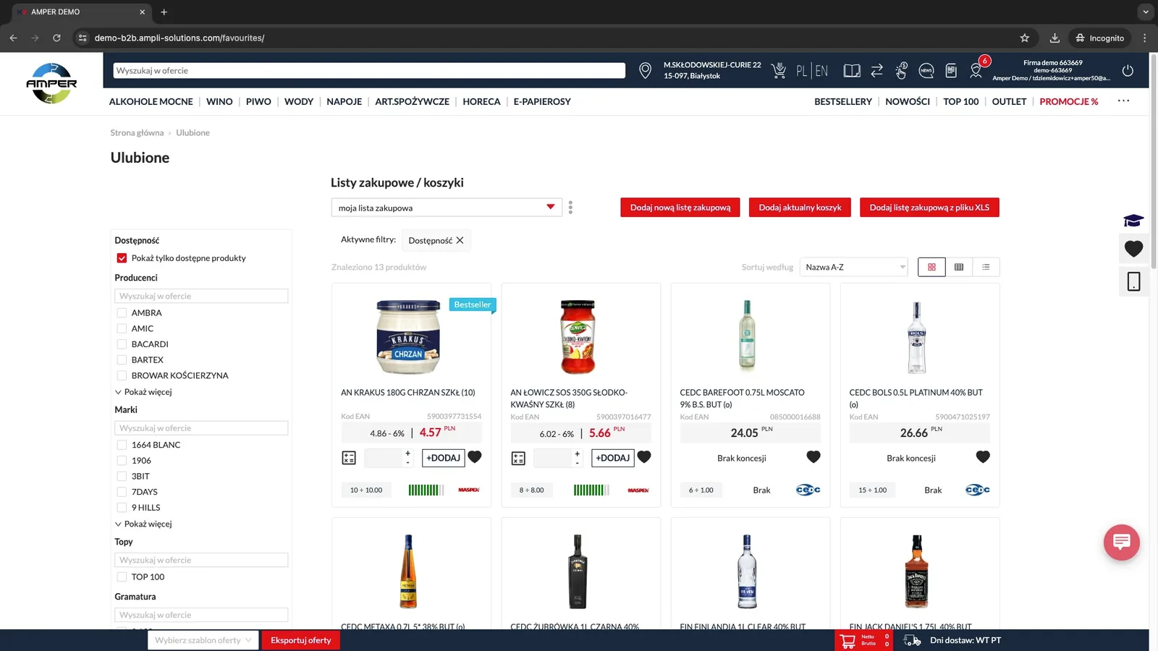This screenshot has width=1158, height=651.
Task: Open the documents icon in header
Action: coord(951,71)
